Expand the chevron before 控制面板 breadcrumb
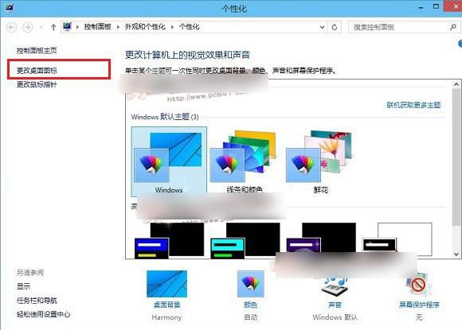Viewport: 462px width, 330px height. click(77, 27)
